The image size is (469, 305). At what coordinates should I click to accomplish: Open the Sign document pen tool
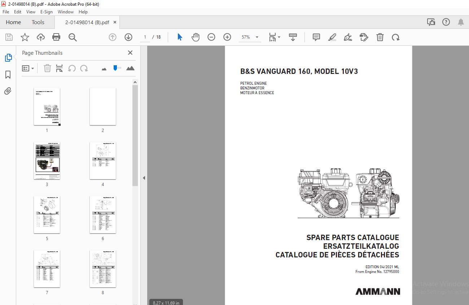click(348, 37)
